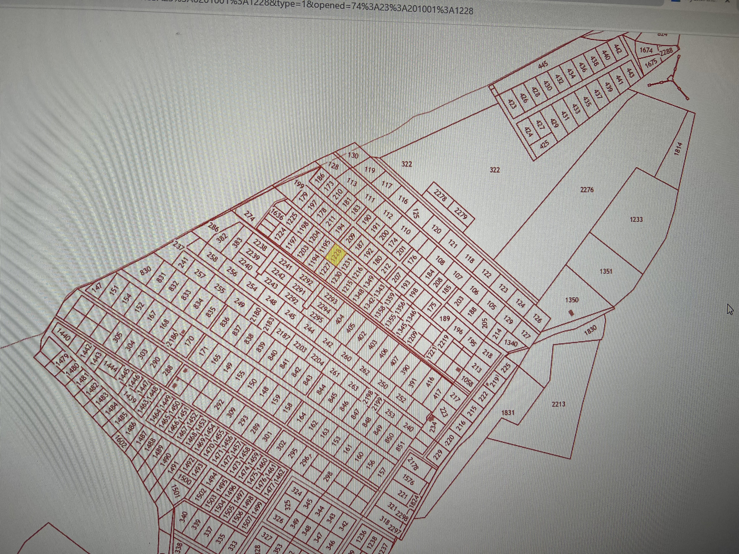Select large parcel 2276
The image size is (739, 554).
click(x=587, y=190)
